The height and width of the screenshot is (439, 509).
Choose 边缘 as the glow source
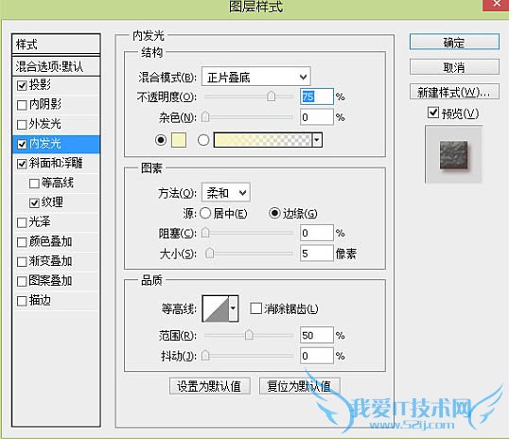(x=274, y=213)
